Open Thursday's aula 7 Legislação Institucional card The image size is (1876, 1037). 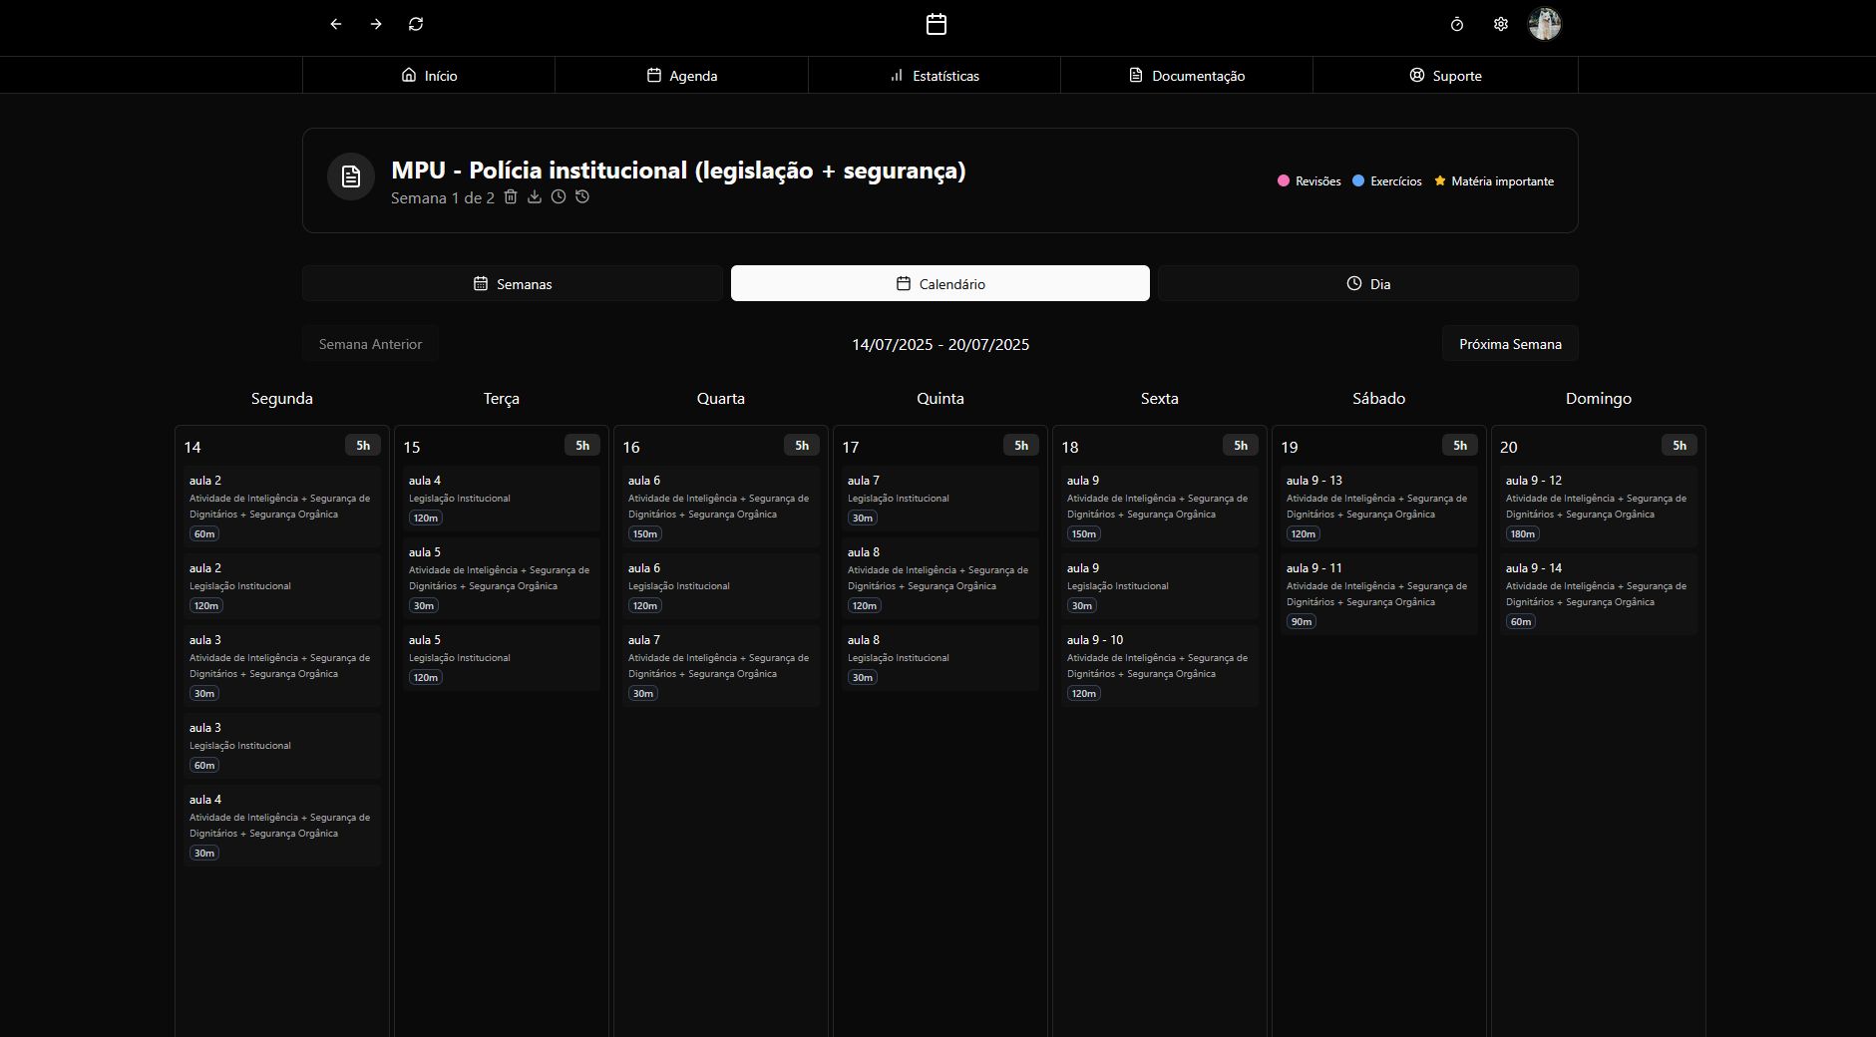tap(940, 499)
